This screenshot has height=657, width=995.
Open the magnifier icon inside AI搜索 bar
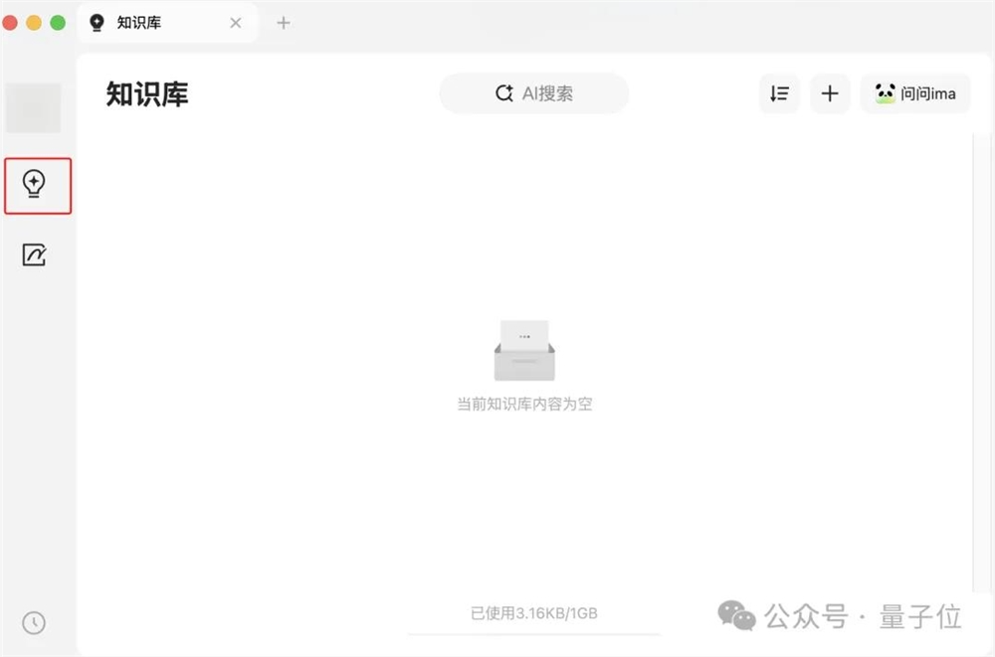coord(502,92)
